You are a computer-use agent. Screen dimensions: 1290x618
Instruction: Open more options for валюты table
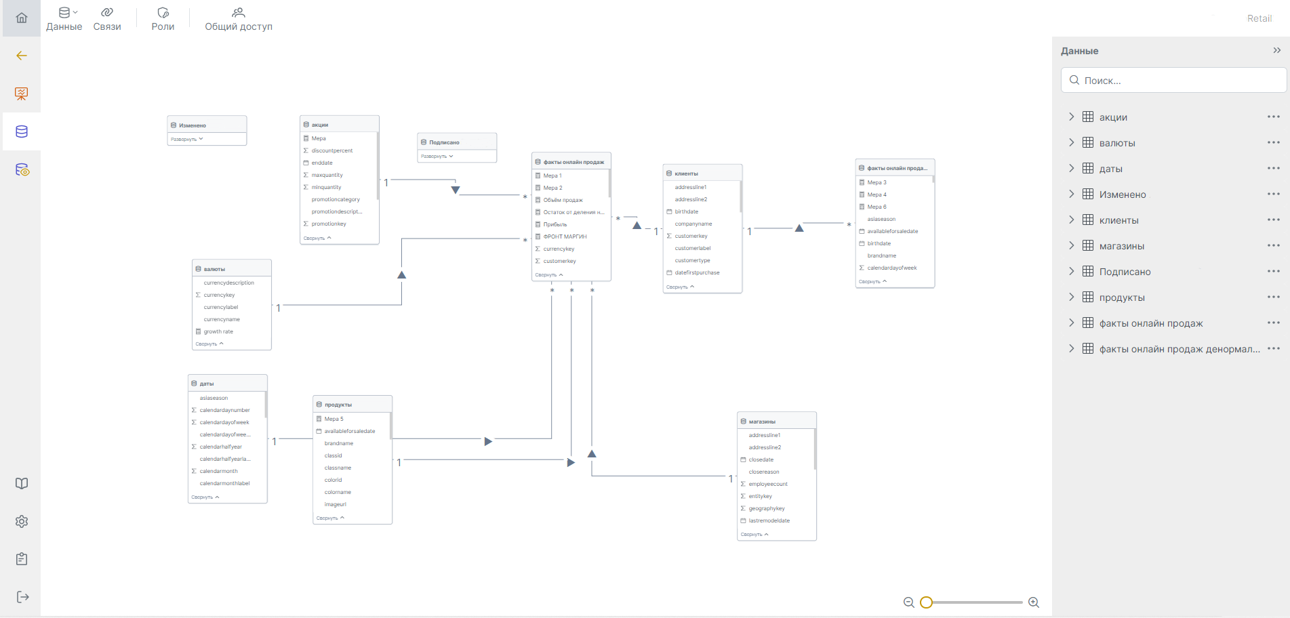tap(1274, 142)
